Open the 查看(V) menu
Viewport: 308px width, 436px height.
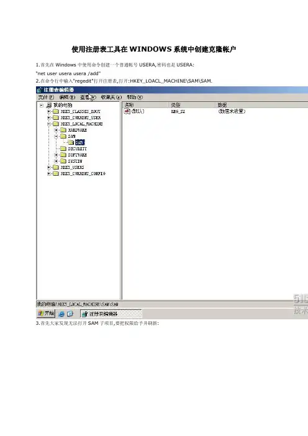pyautogui.click(x=88, y=98)
